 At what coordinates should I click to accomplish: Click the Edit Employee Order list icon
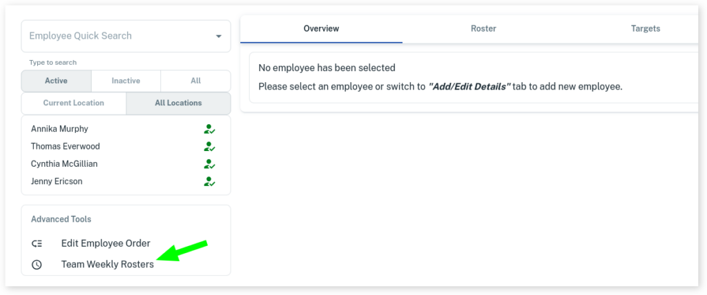37,243
